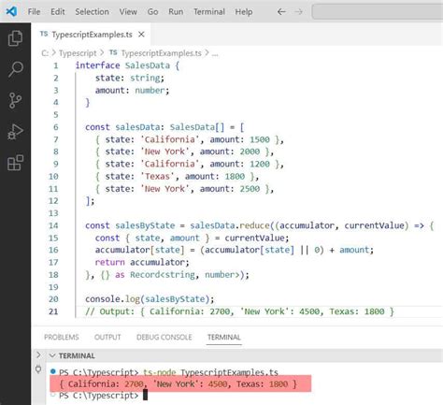Open the File menu
443x405 pixels.
tap(34, 12)
